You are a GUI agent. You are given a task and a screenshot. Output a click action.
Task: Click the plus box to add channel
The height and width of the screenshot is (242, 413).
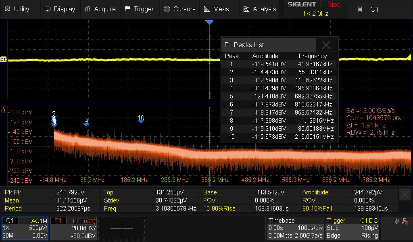coord(121,228)
